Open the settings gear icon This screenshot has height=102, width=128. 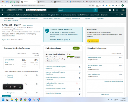click(113, 10)
